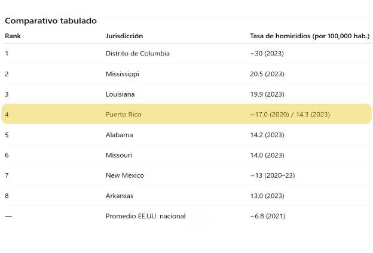Click the 'Comparativo tabulado' heading
Image resolution: width=373 pixels, height=253 pixels.
[51, 21]
